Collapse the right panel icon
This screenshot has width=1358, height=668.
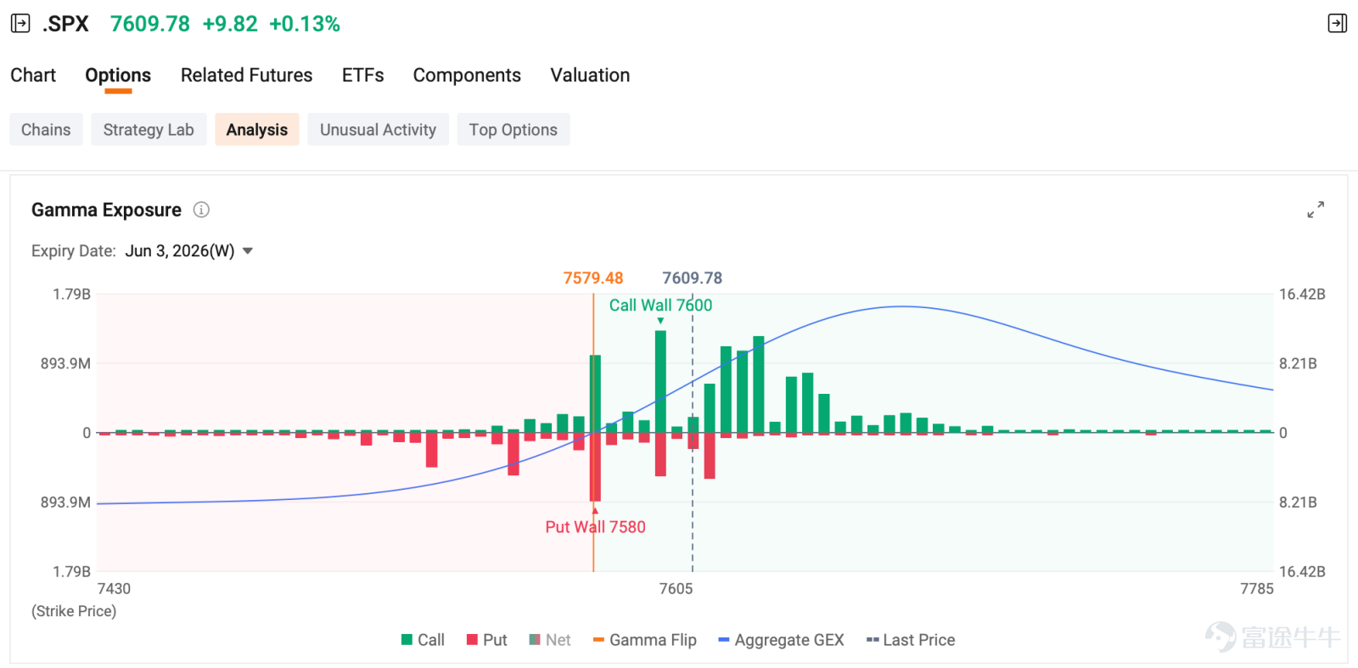click(1337, 24)
